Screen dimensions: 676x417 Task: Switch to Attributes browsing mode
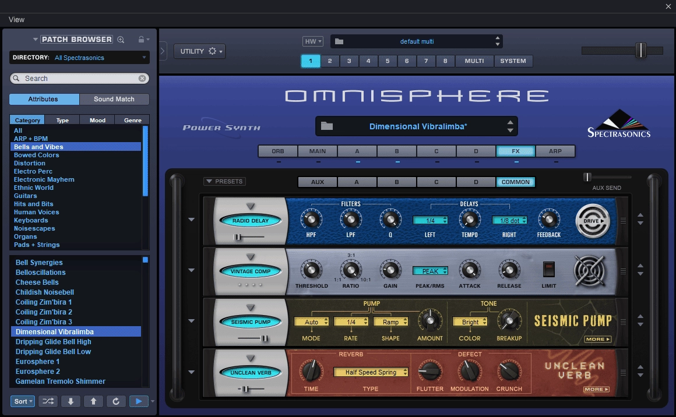(44, 99)
